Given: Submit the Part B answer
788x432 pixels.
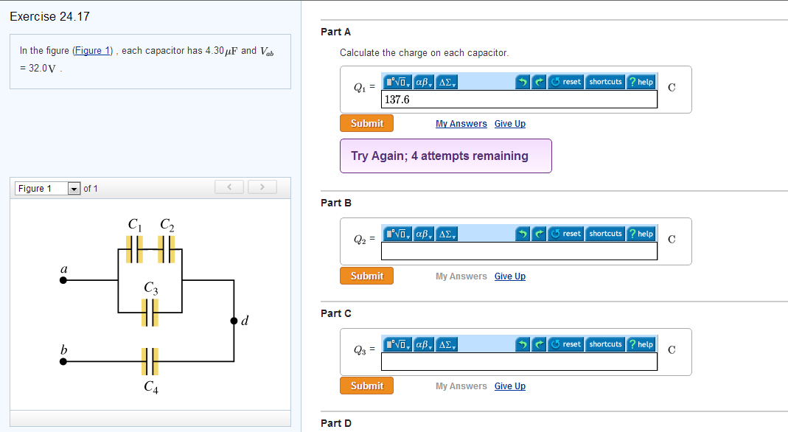Looking at the screenshot, I should [367, 276].
